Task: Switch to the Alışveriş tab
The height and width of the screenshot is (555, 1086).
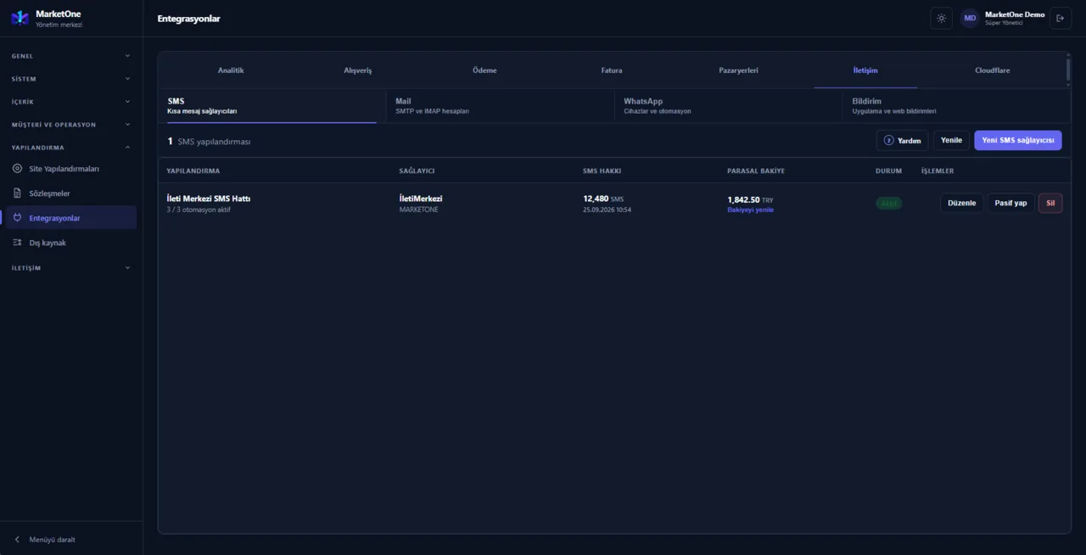Action: click(x=358, y=70)
